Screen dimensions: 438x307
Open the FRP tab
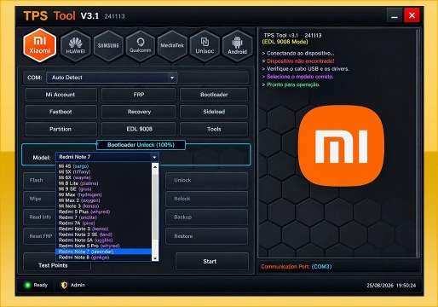click(x=139, y=95)
